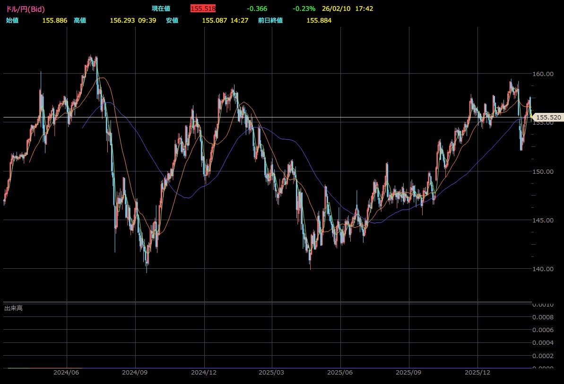Image resolution: width=564 pixels, height=384 pixels.
Task: Select the 始値 label
Action: tap(12, 20)
